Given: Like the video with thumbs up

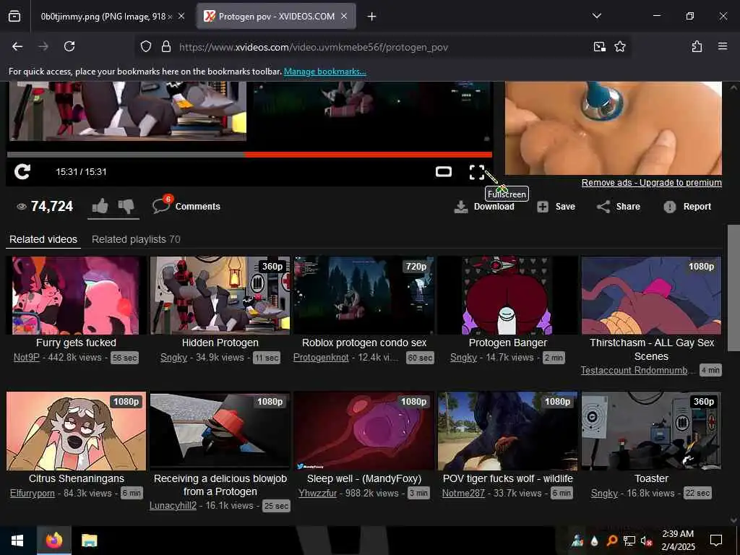Looking at the screenshot, I should click(100, 206).
